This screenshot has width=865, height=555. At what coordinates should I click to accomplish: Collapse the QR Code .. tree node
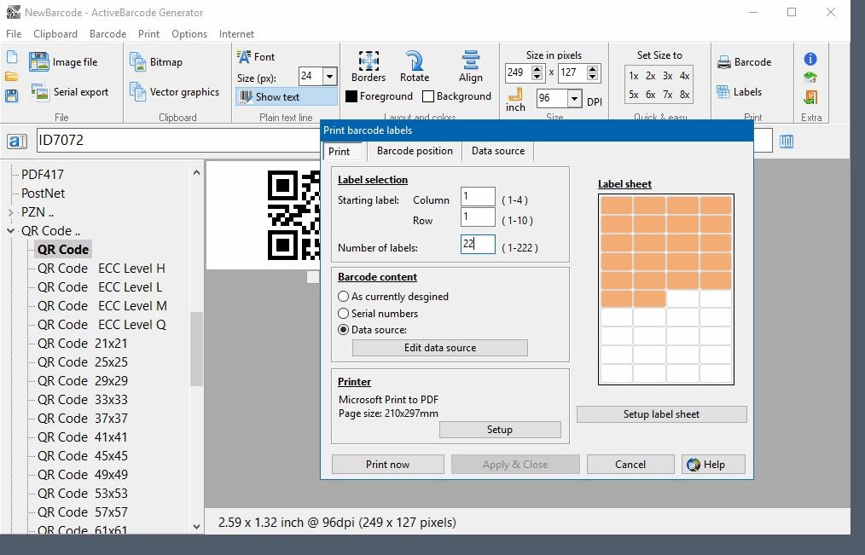pyautogui.click(x=10, y=231)
